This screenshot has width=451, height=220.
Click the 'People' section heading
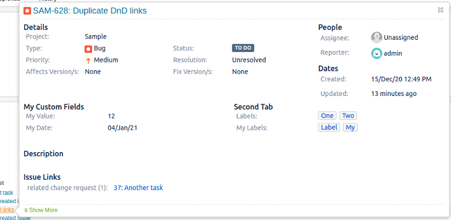point(330,27)
